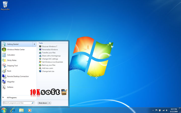Click Remote Desktop Connection icon
Image resolution: width=181 pixels, height=113 pixels.
tap(4, 76)
